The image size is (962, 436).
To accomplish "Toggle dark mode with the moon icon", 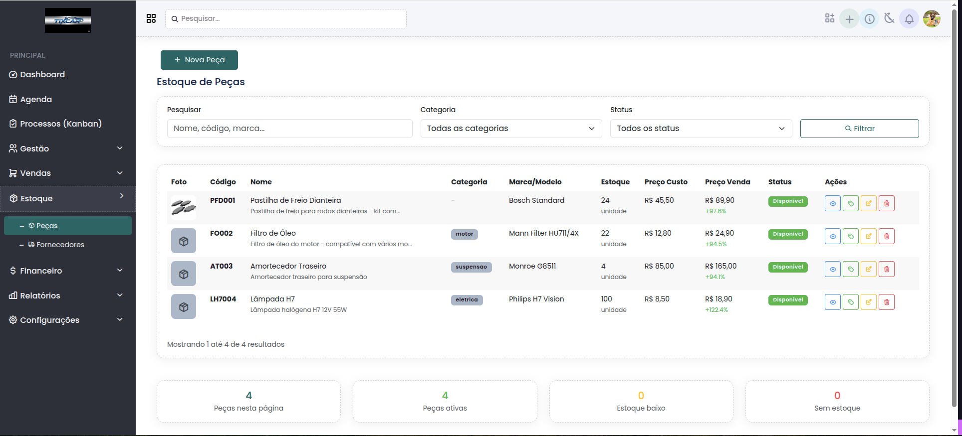I will [889, 19].
